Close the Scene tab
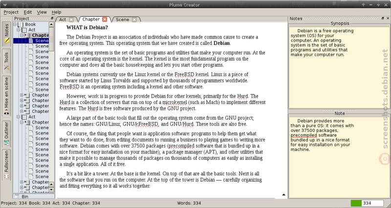 pos(134,20)
